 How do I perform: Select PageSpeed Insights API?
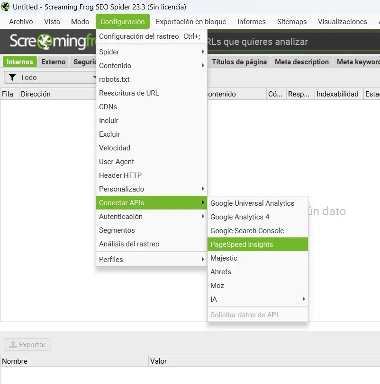(x=258, y=244)
